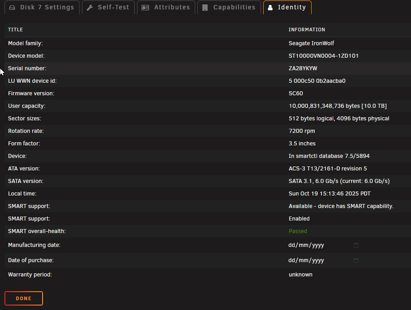Open the Attributes tab

click(166, 7)
